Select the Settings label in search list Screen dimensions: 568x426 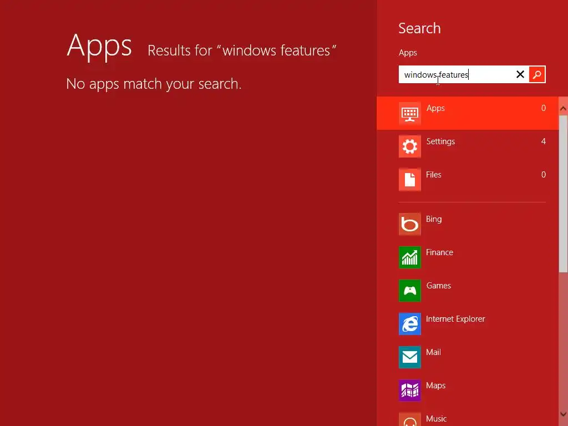pos(440,141)
